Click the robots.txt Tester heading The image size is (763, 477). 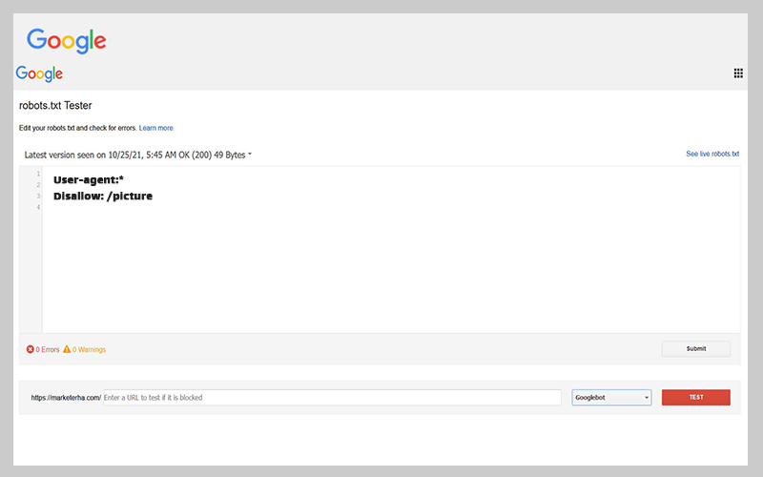pyautogui.click(x=55, y=105)
